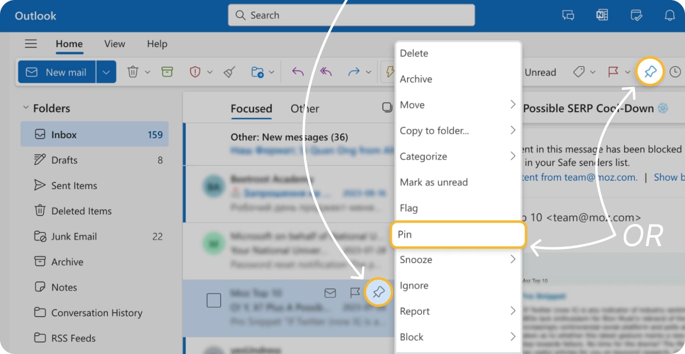Tick the checkbox on the Moz Top 10 email
This screenshot has height=354, width=685.
click(x=214, y=300)
